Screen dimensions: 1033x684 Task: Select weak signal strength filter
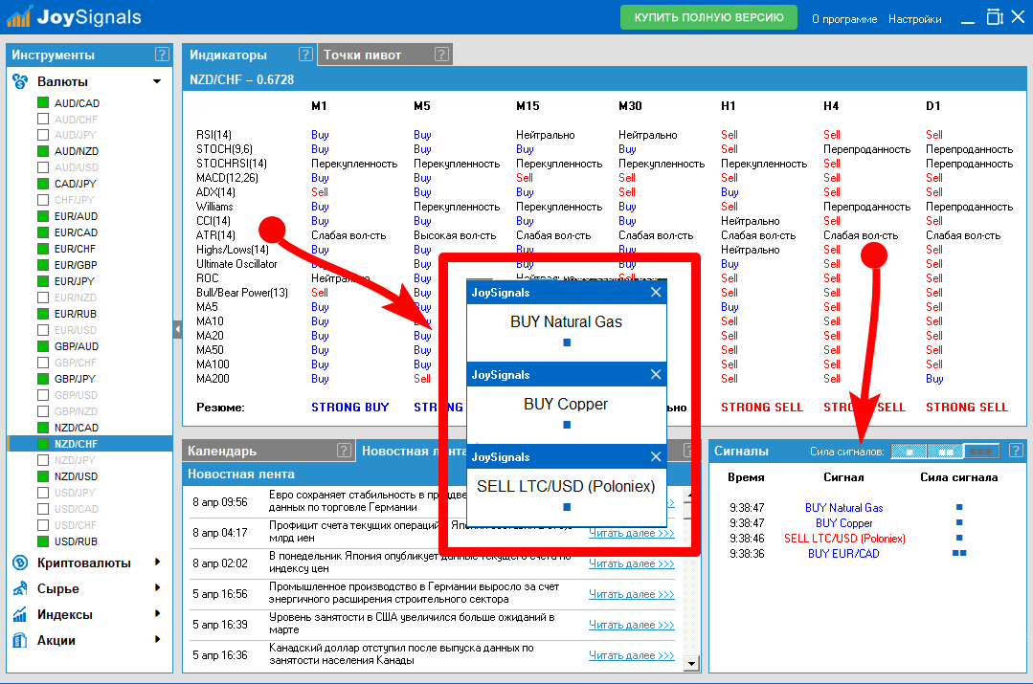coord(909,452)
